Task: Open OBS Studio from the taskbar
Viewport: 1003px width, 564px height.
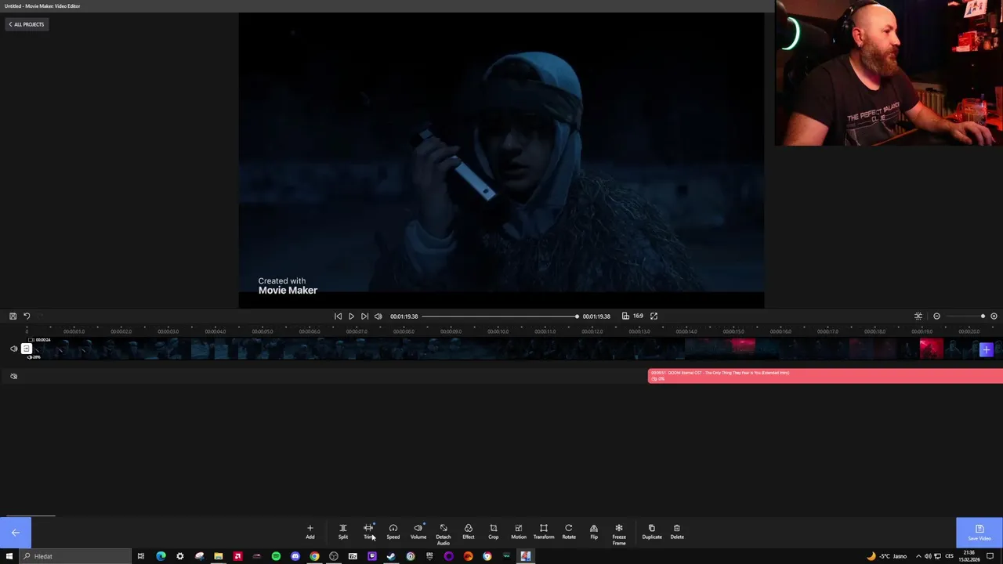Action: click(334, 556)
